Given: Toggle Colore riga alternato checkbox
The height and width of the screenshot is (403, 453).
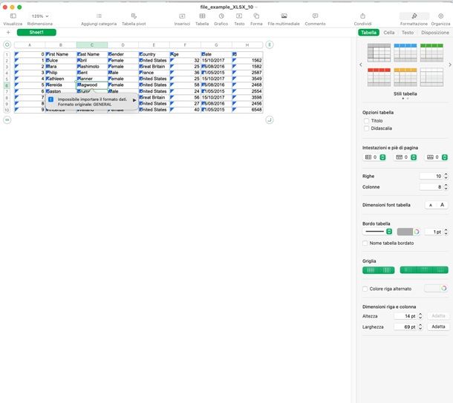Looking at the screenshot, I should pyautogui.click(x=365, y=289).
